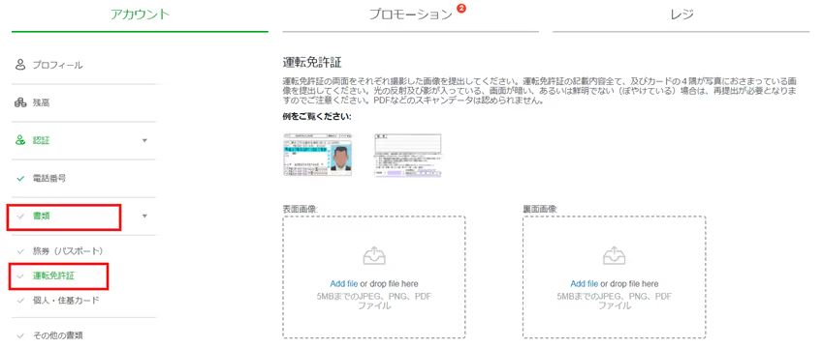Viewport: 824px width, 348px height.
Task: Click the checkmark beside その他の書類
Action: tap(20, 336)
